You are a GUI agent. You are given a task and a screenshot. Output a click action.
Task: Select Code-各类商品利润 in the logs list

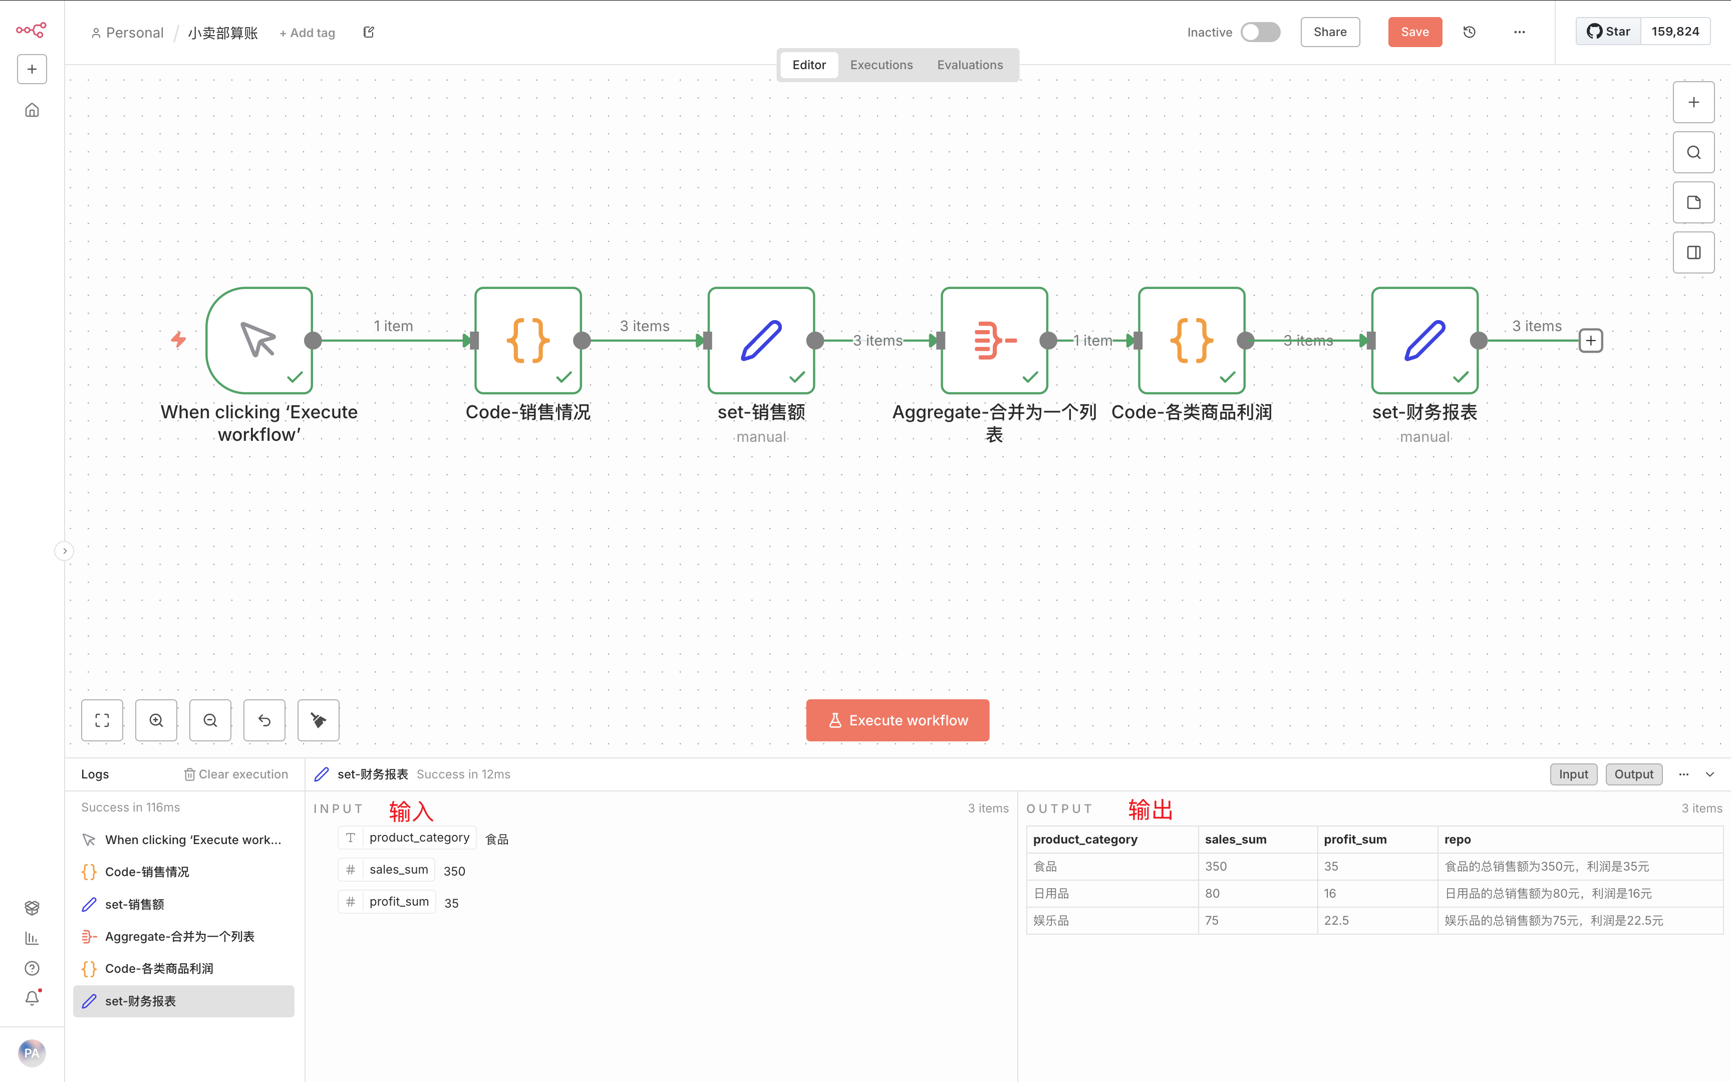click(x=159, y=968)
